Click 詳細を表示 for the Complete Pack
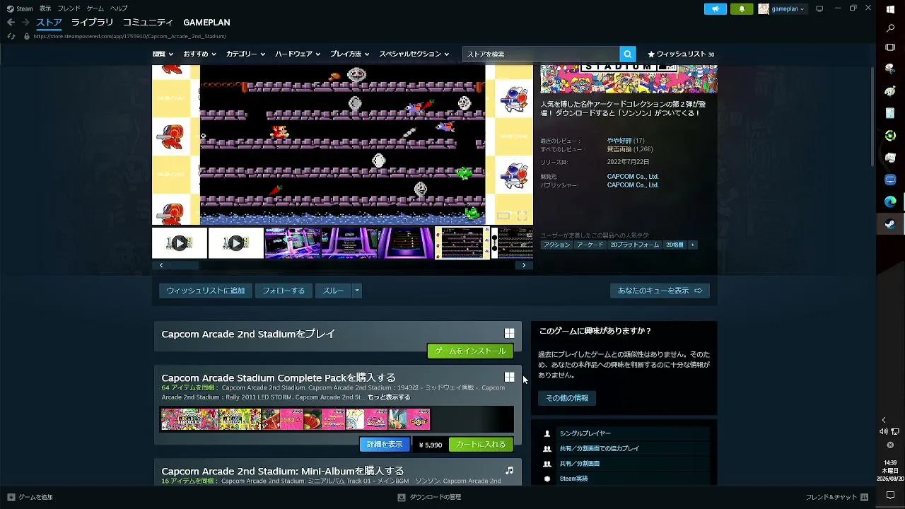 [385, 445]
